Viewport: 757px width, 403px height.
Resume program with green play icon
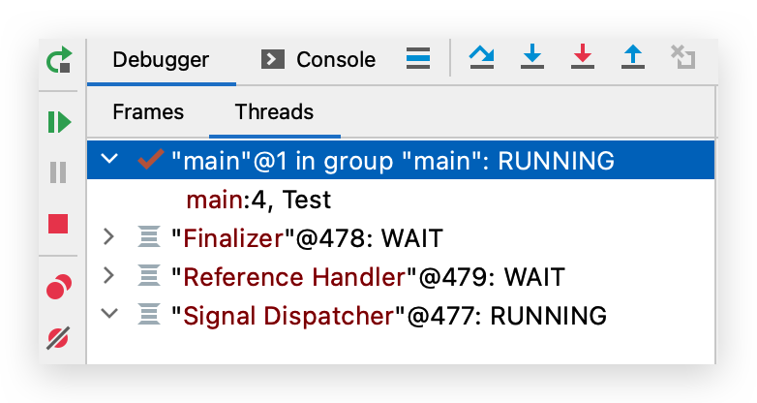click(x=59, y=121)
